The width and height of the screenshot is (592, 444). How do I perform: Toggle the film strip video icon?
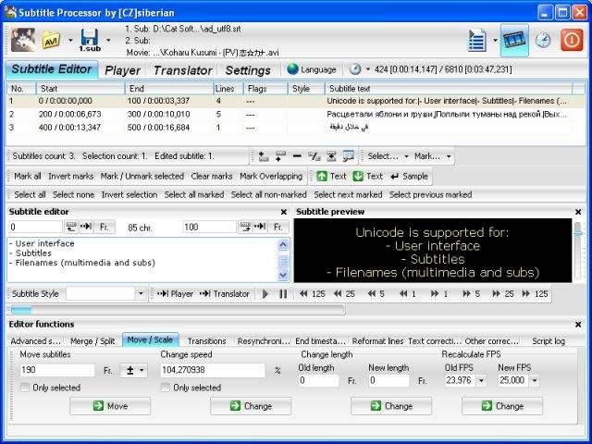[514, 40]
